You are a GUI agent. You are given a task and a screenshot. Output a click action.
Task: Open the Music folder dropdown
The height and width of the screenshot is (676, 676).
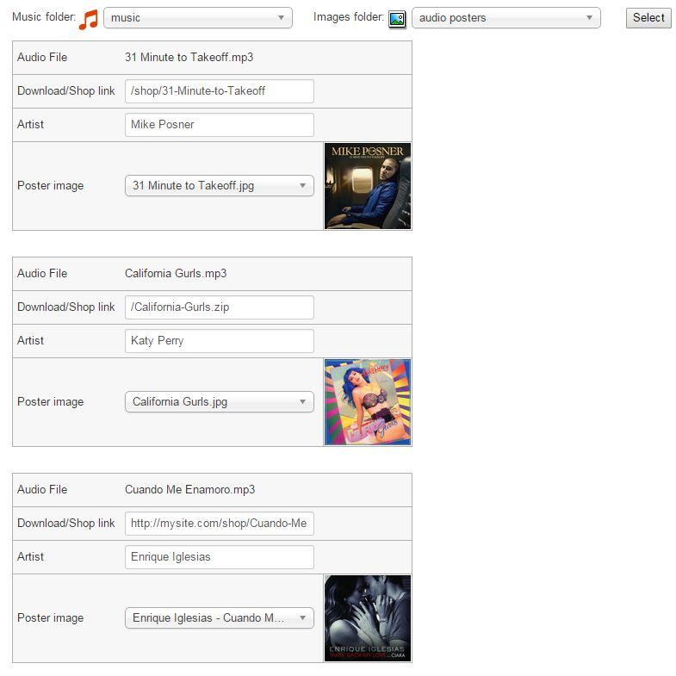[198, 18]
